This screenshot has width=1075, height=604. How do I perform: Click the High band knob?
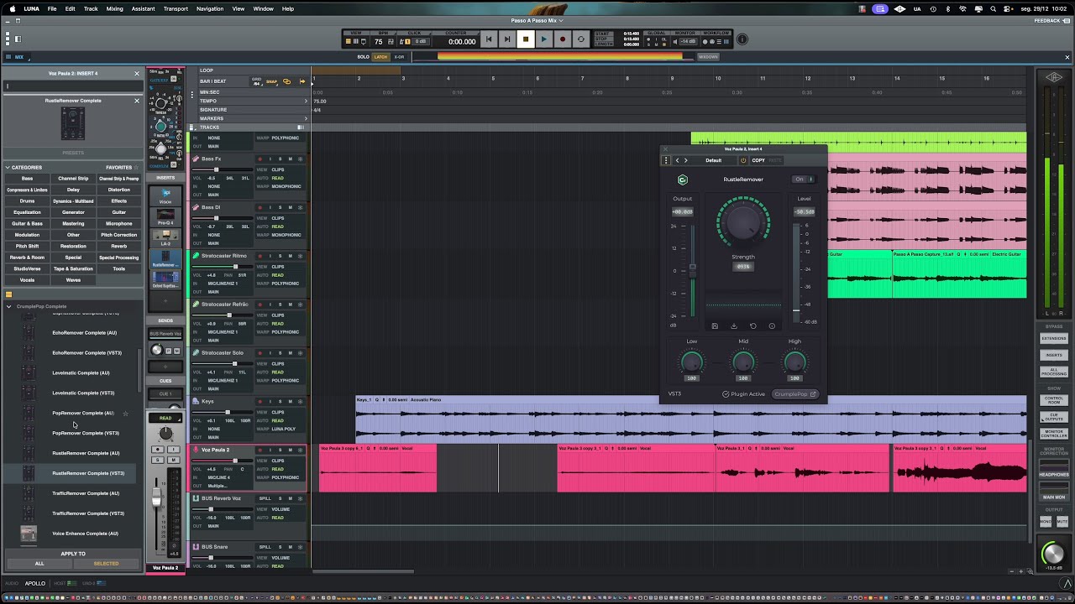click(x=794, y=362)
